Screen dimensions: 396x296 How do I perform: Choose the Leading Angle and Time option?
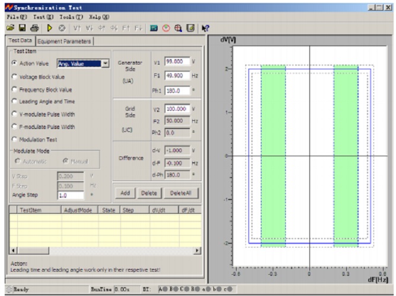point(14,102)
